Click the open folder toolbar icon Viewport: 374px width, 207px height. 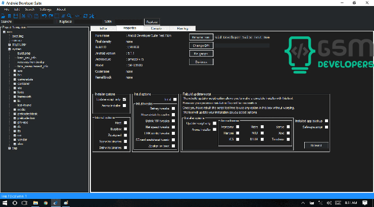tap(3, 16)
